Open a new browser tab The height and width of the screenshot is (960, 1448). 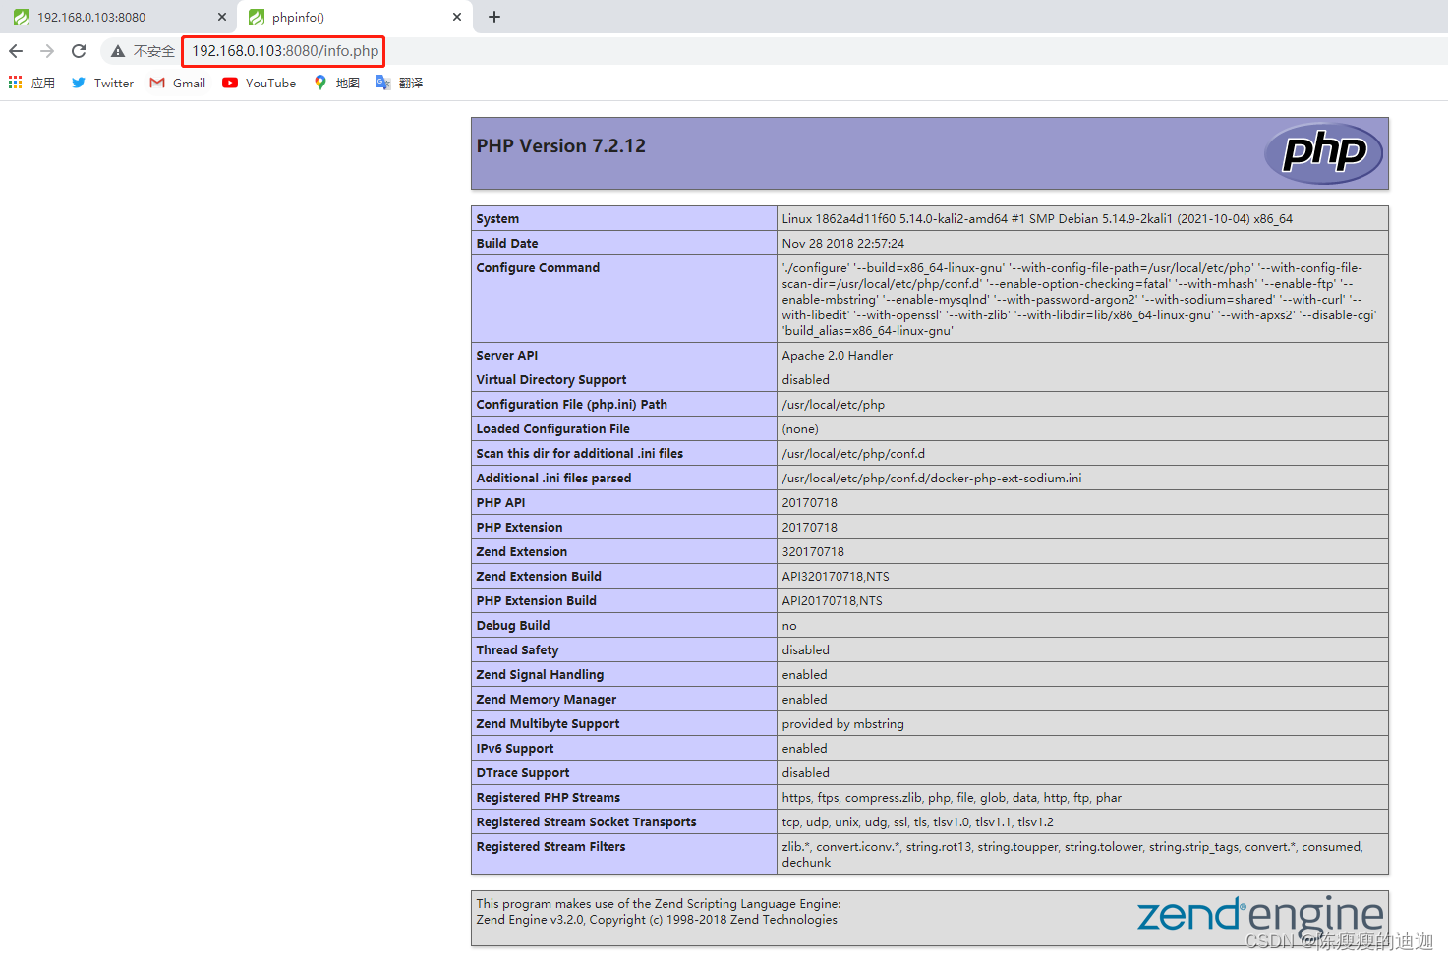point(494,17)
